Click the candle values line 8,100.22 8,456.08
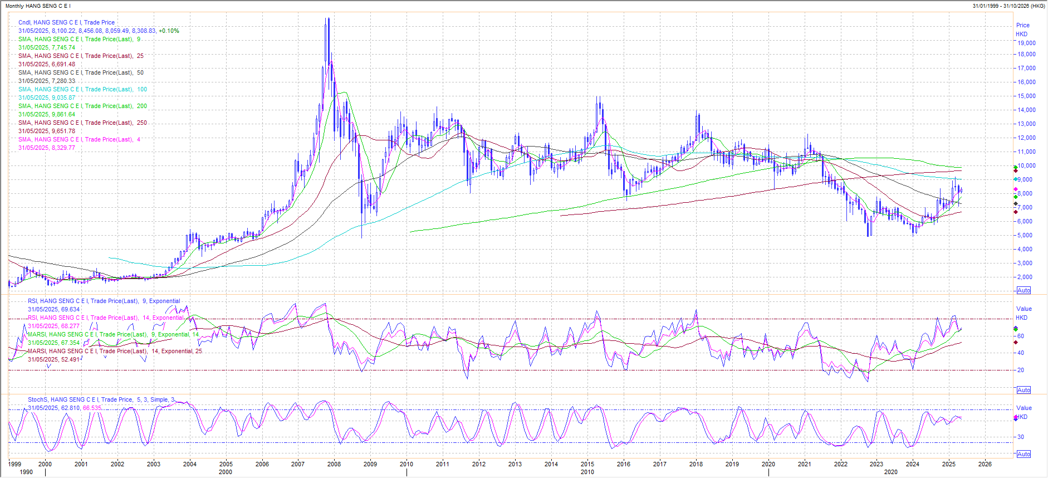 [x=99, y=31]
